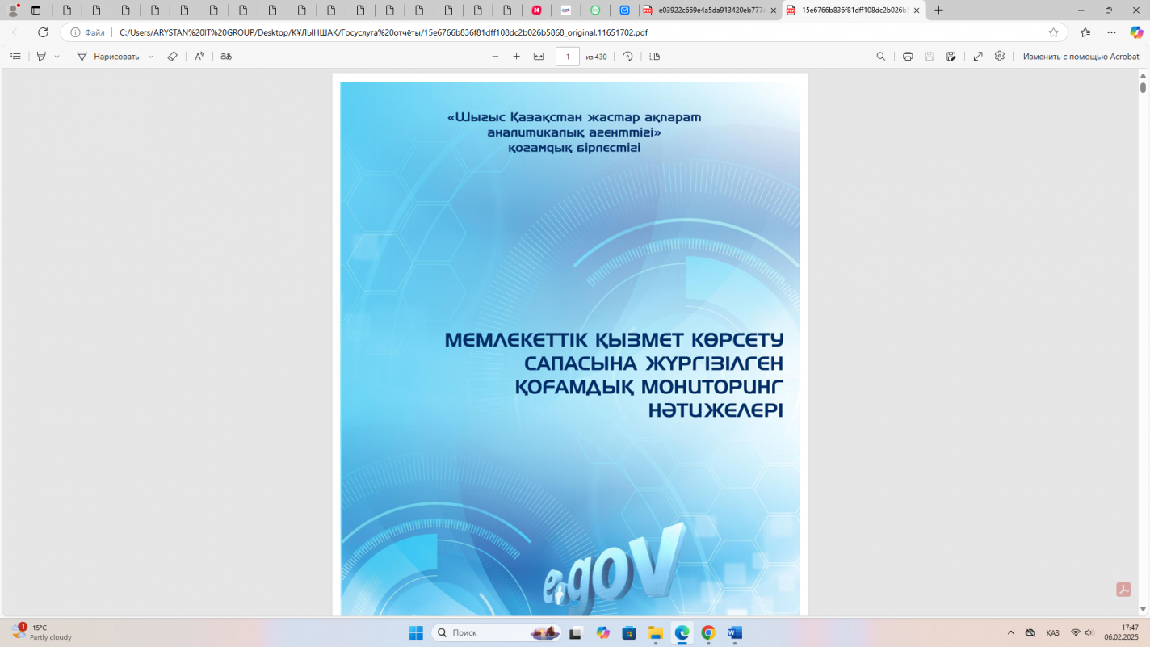
Task: Click Изменить с помощью Acrobat button
Action: 1081,57
